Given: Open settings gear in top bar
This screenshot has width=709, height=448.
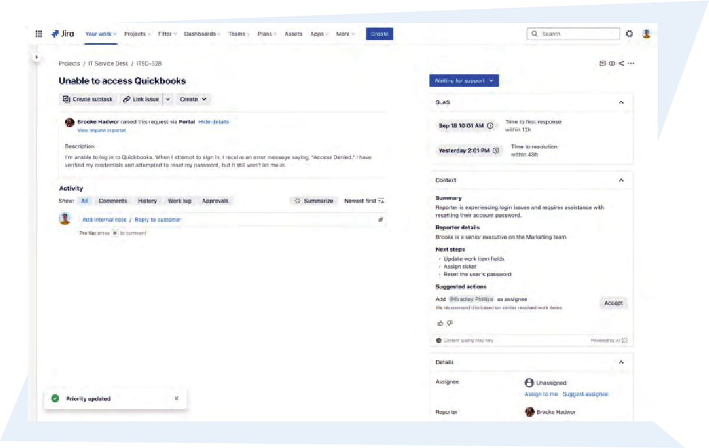Looking at the screenshot, I should click(629, 34).
